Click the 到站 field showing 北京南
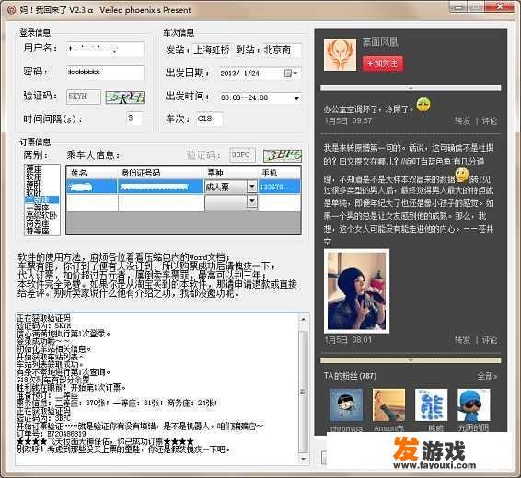 (282, 50)
